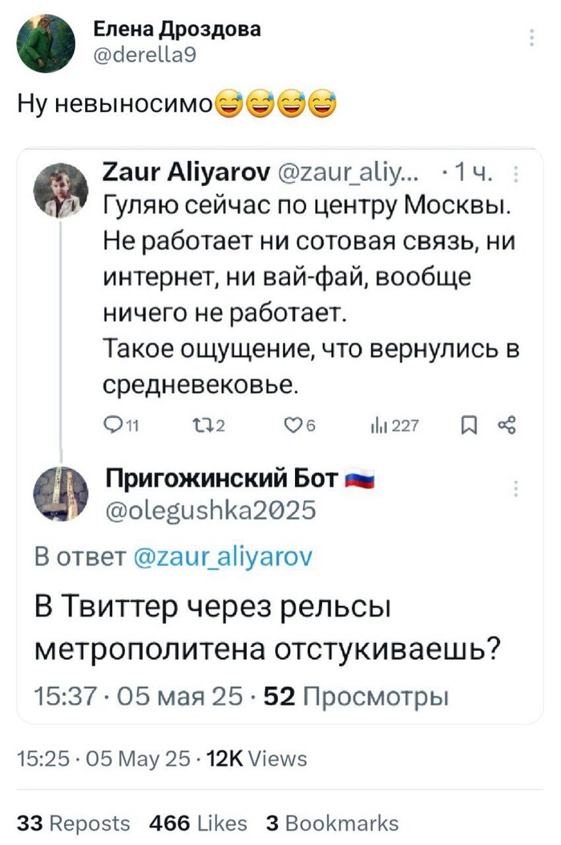Screen dimensions: 561x845
Task: Click the Елена Дроздова display name
Action: click(x=176, y=30)
